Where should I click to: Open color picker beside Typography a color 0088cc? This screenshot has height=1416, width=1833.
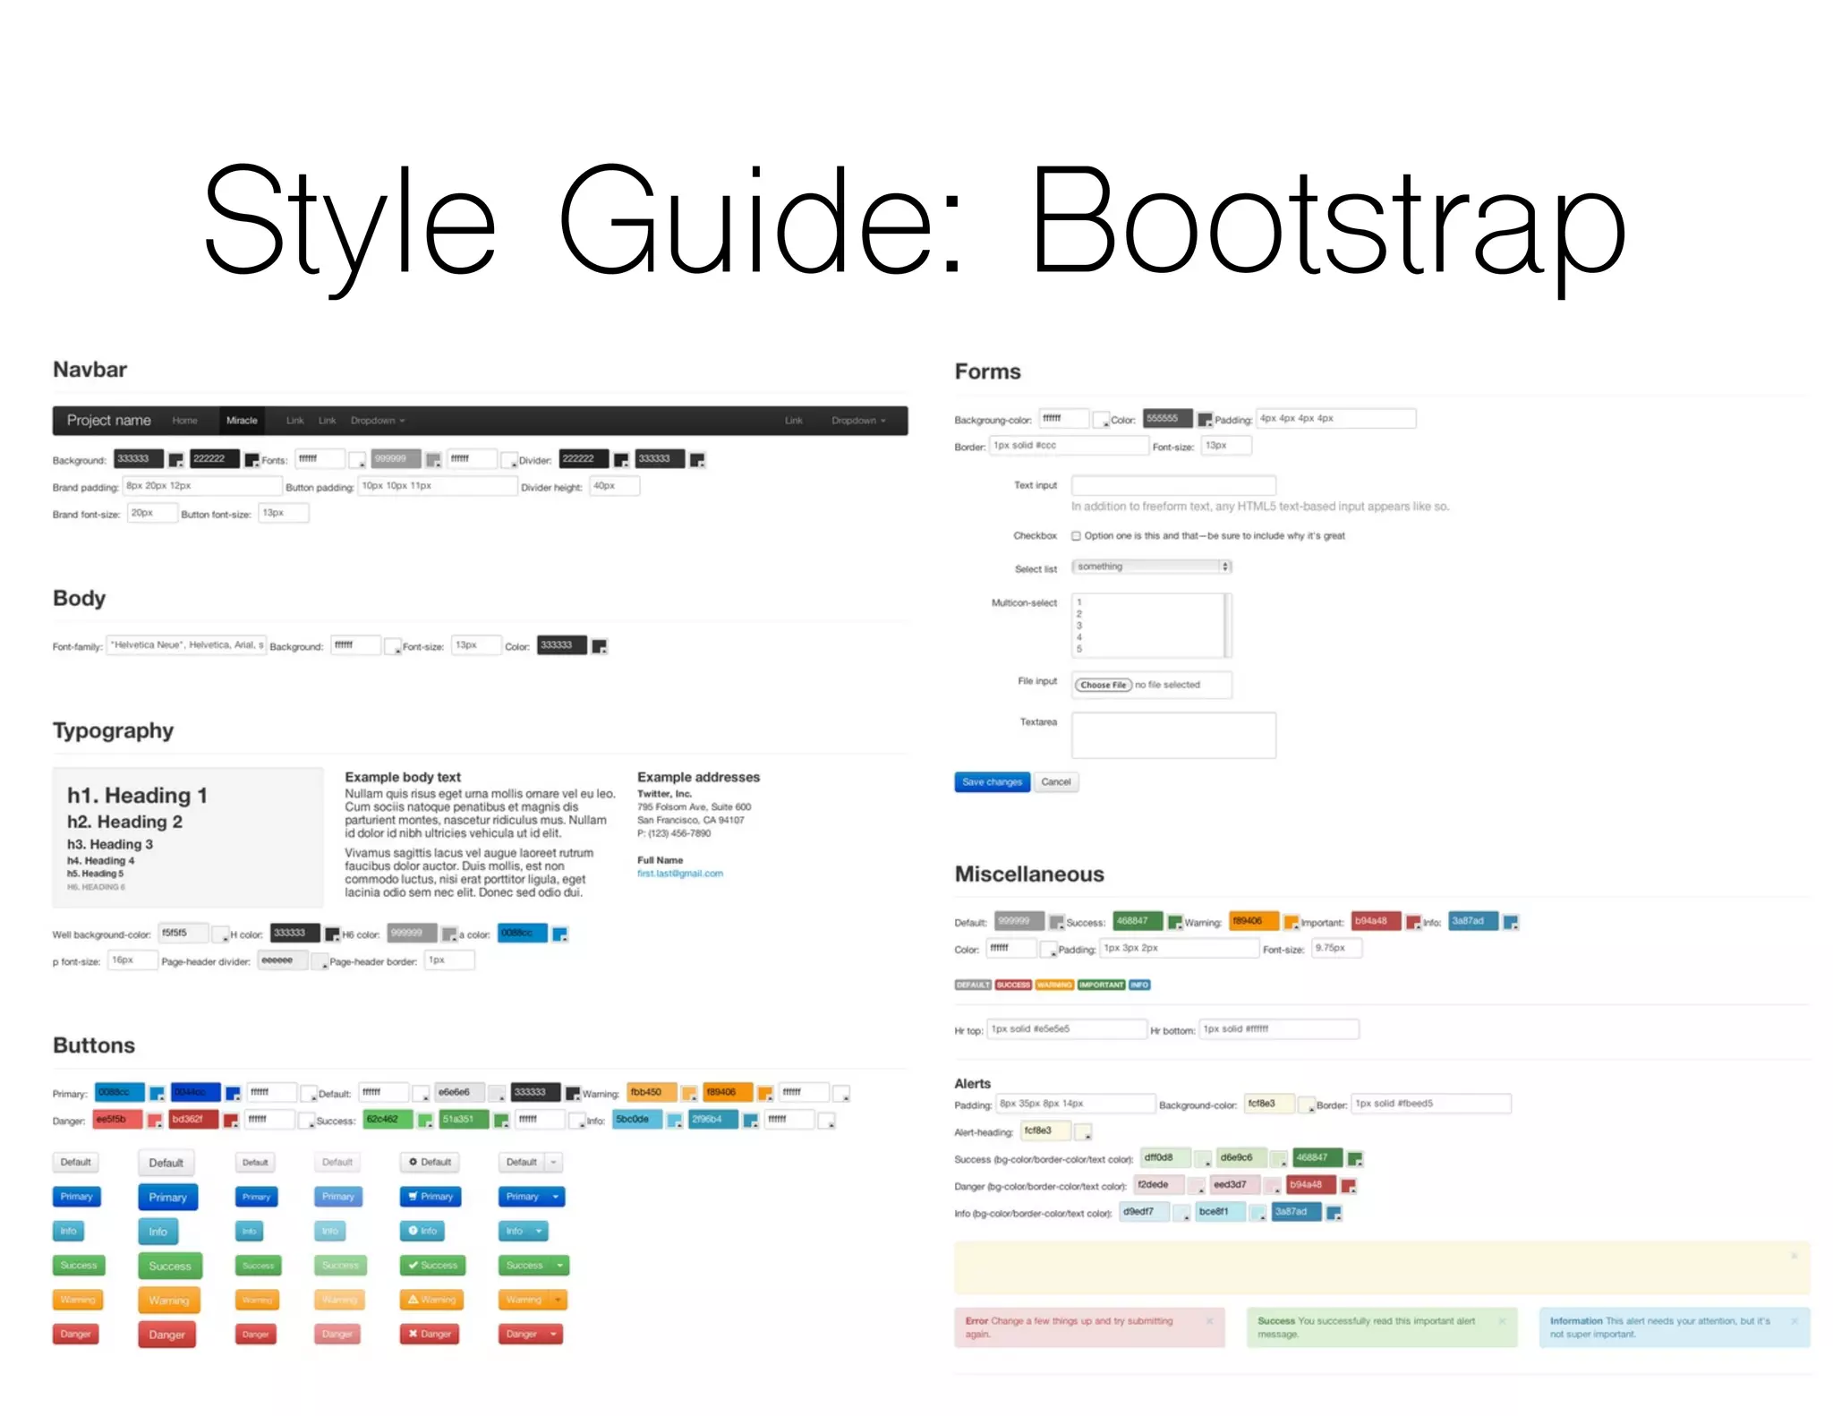click(x=560, y=934)
